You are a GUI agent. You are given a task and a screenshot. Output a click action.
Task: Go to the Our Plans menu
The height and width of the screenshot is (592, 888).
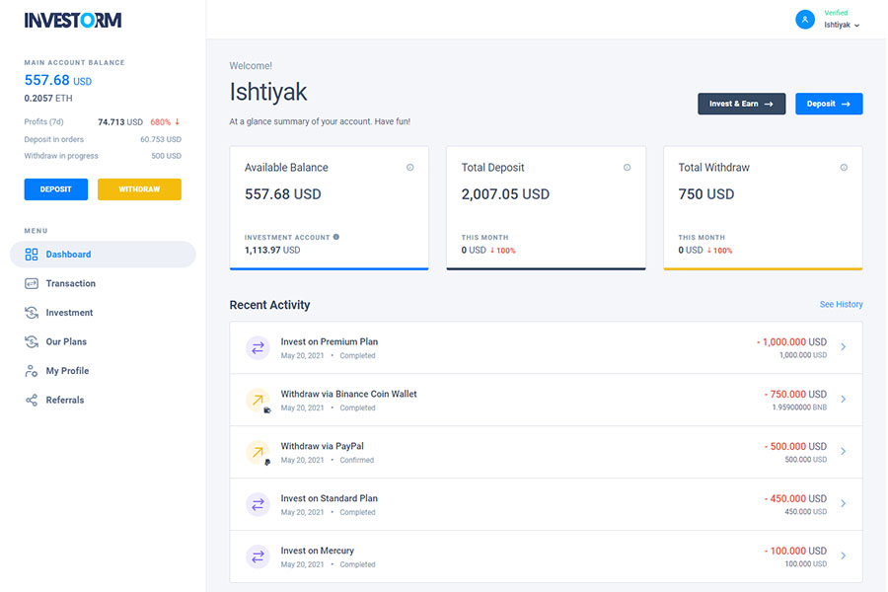[66, 341]
